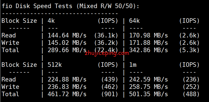Select the 289.66 MB/s total value
209x102 pixels.
click(67, 50)
